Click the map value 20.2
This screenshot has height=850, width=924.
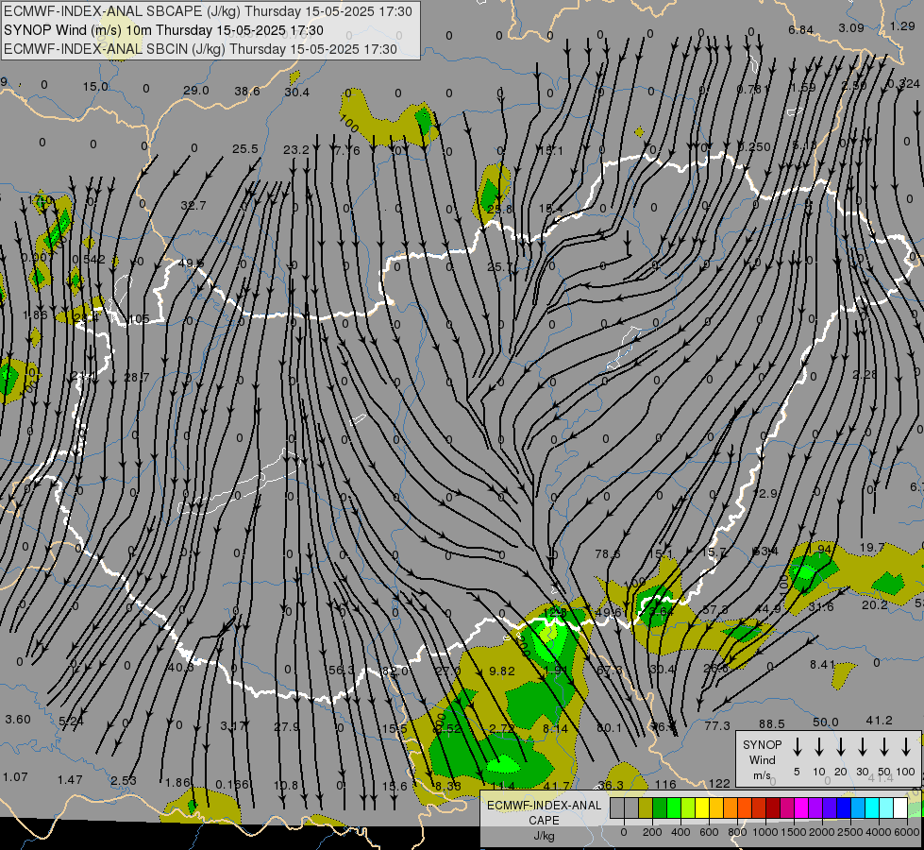point(875,604)
